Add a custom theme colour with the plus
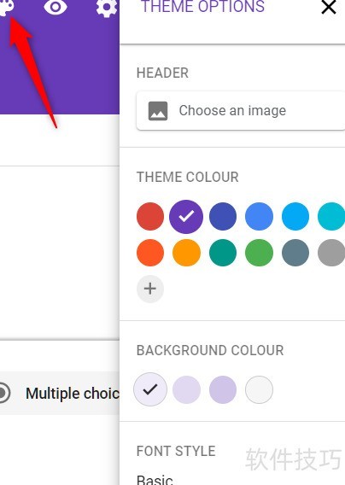 coord(150,289)
